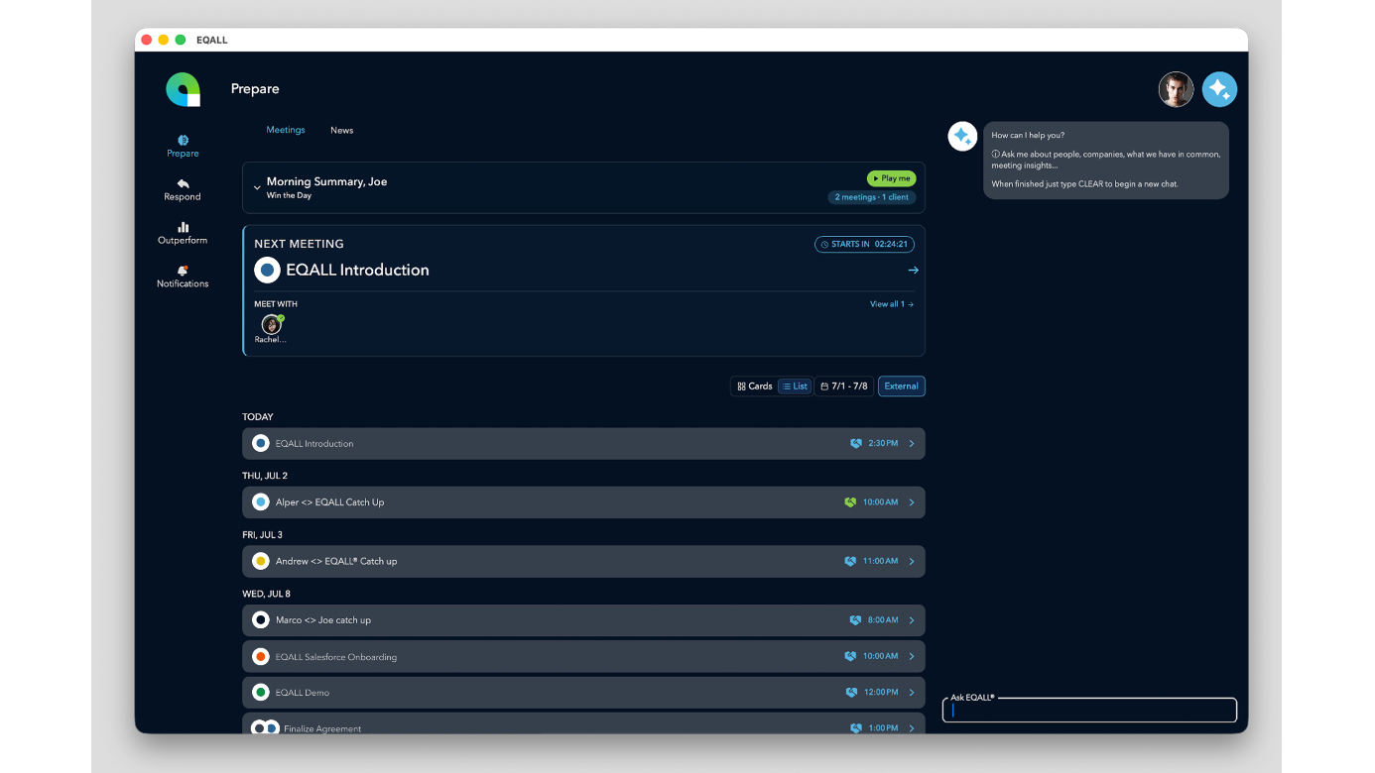Collapse the Morning Summary panel chevron
Viewport: 1375px width, 773px height.
[257, 187]
